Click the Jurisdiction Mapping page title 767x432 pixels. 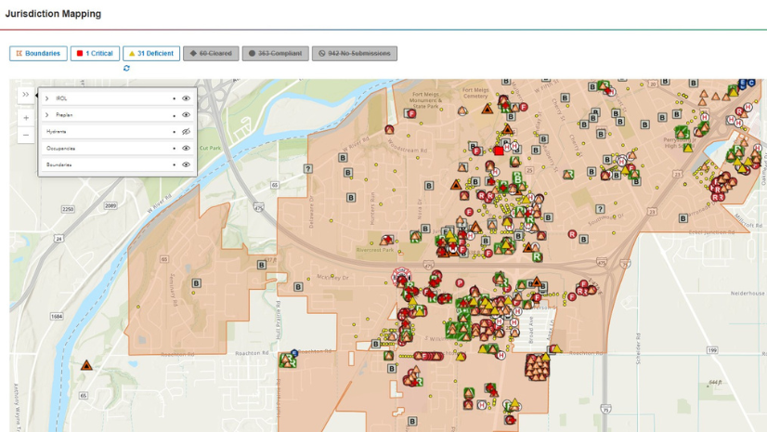(53, 14)
